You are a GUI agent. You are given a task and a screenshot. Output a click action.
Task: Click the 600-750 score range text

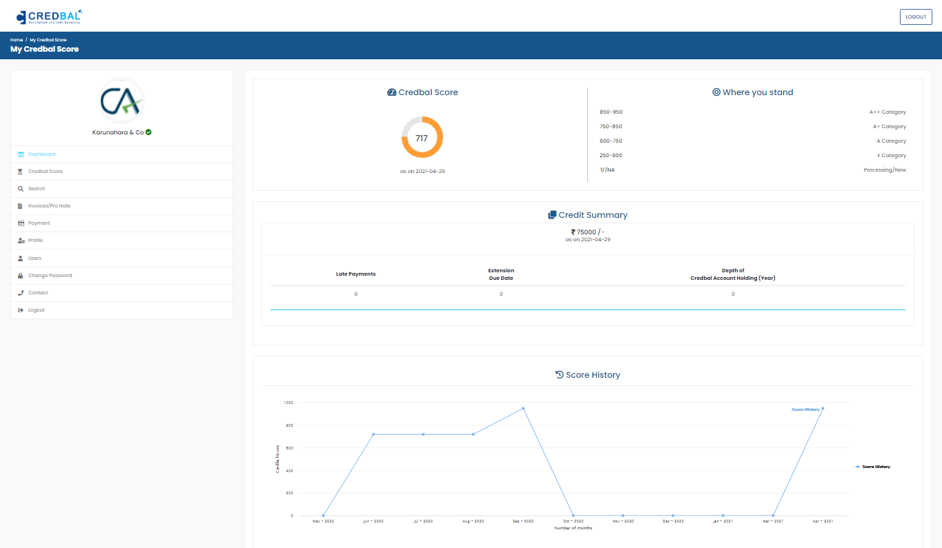click(x=611, y=141)
